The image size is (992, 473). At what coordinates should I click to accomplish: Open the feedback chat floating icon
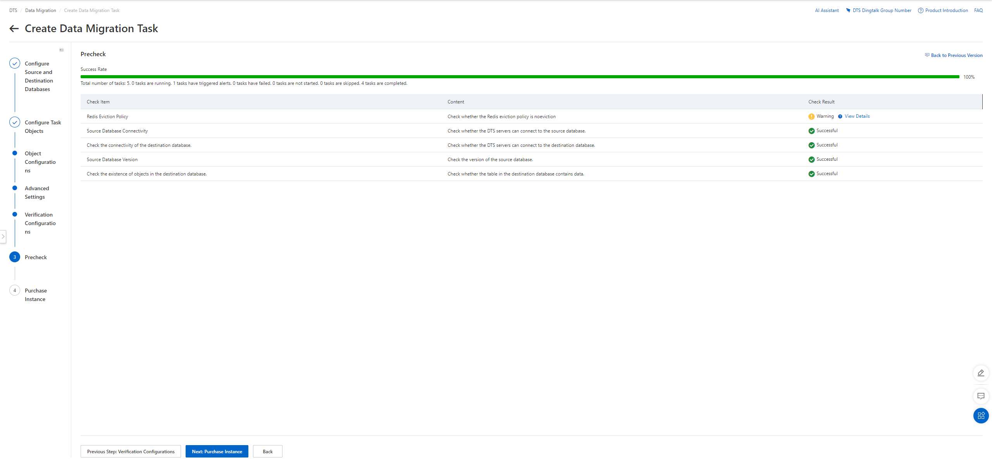pos(981,396)
